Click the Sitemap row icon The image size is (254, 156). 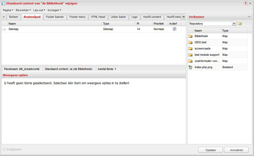click(4, 29)
